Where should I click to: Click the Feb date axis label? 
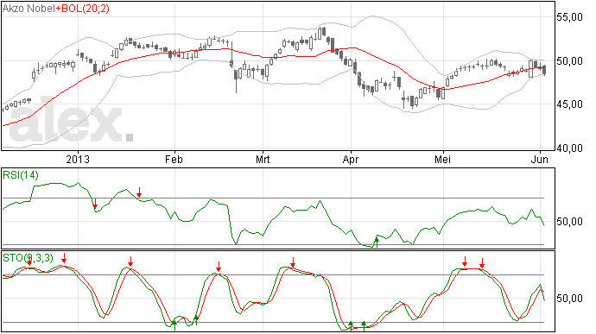click(x=174, y=159)
